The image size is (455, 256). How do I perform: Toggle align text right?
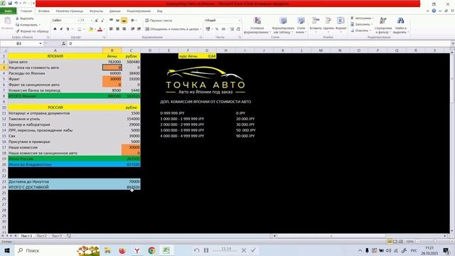click(124, 29)
